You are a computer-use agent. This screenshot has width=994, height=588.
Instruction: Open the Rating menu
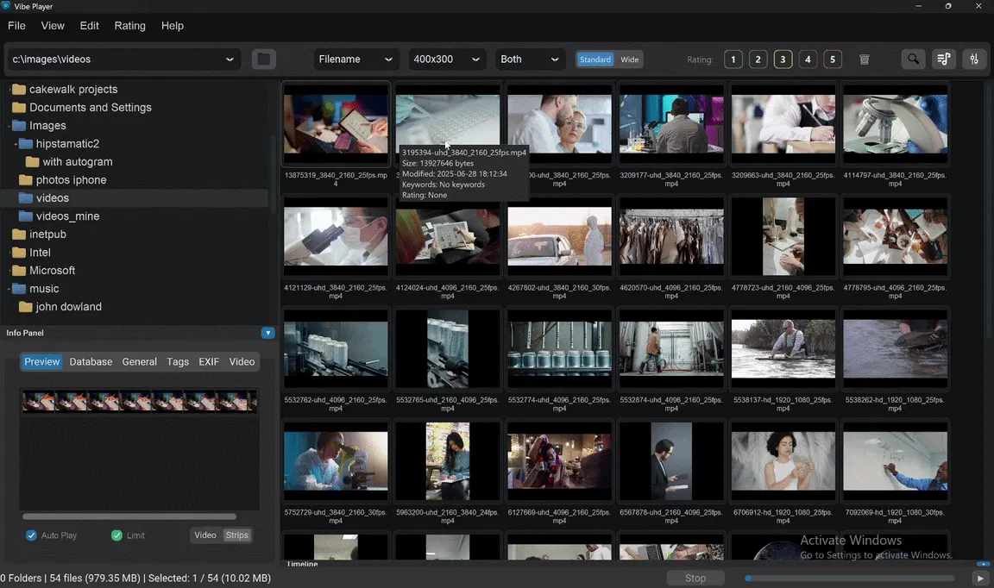pyautogui.click(x=130, y=26)
